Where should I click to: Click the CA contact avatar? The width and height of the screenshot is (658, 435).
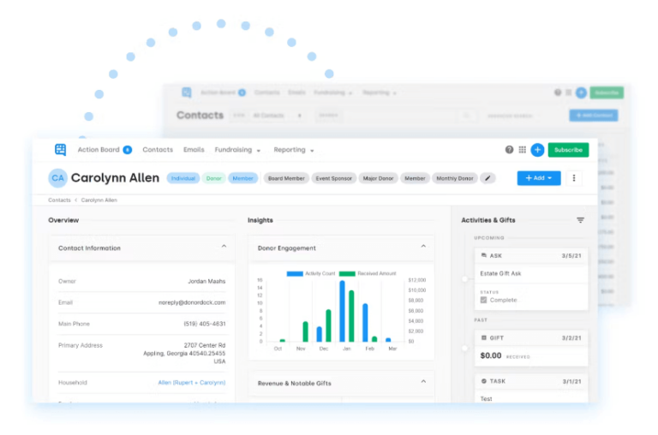57,178
